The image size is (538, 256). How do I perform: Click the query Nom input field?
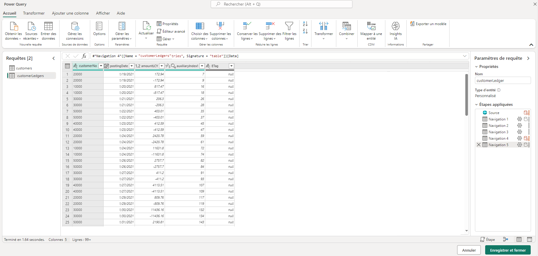tap(502, 81)
